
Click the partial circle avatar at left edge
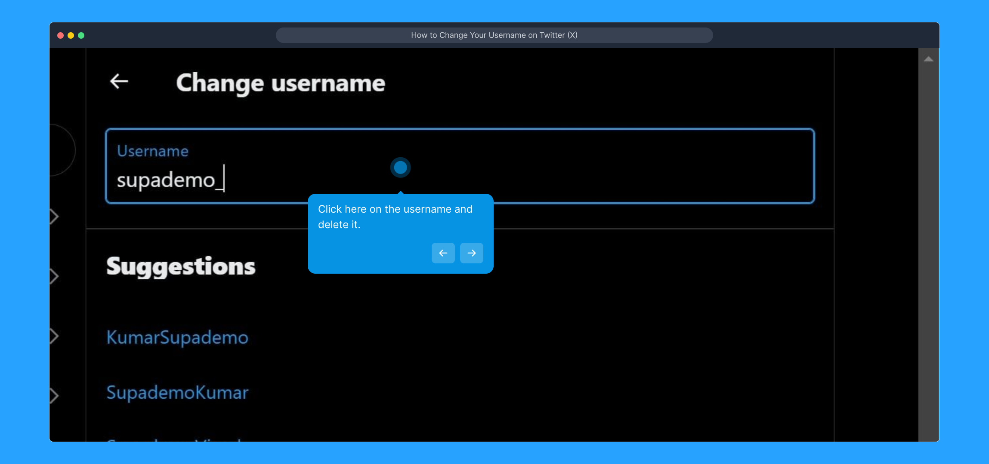click(x=62, y=150)
